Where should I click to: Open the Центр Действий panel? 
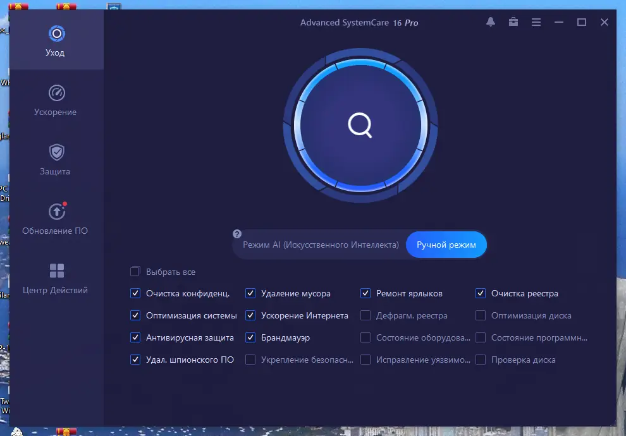coord(55,277)
